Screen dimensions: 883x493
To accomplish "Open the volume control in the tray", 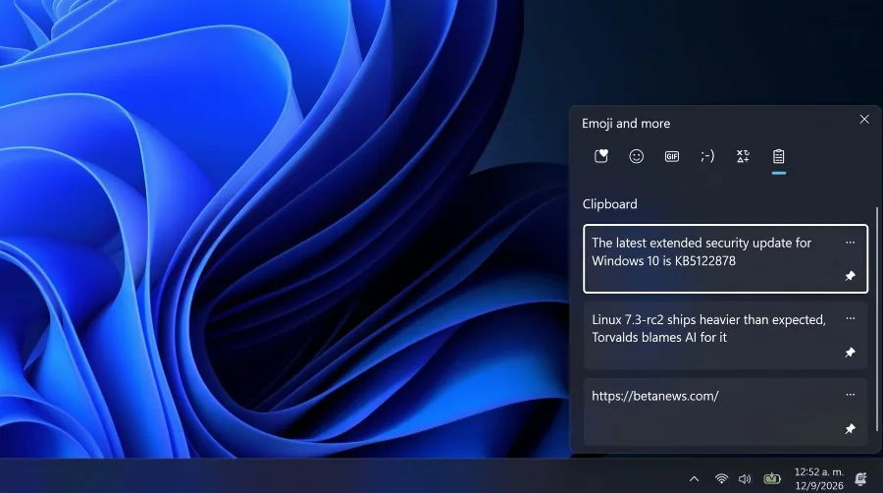I will (x=745, y=479).
